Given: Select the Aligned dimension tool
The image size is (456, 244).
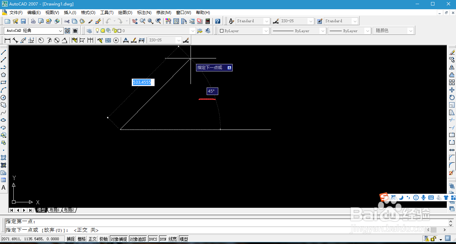Looking at the screenshot, I should 15,40.
